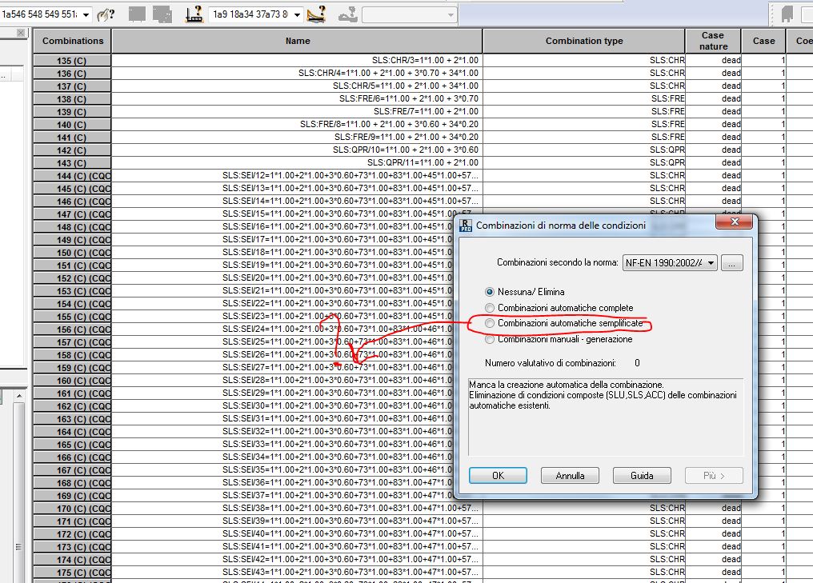
Task: Close the left side panel
Action: [21, 33]
